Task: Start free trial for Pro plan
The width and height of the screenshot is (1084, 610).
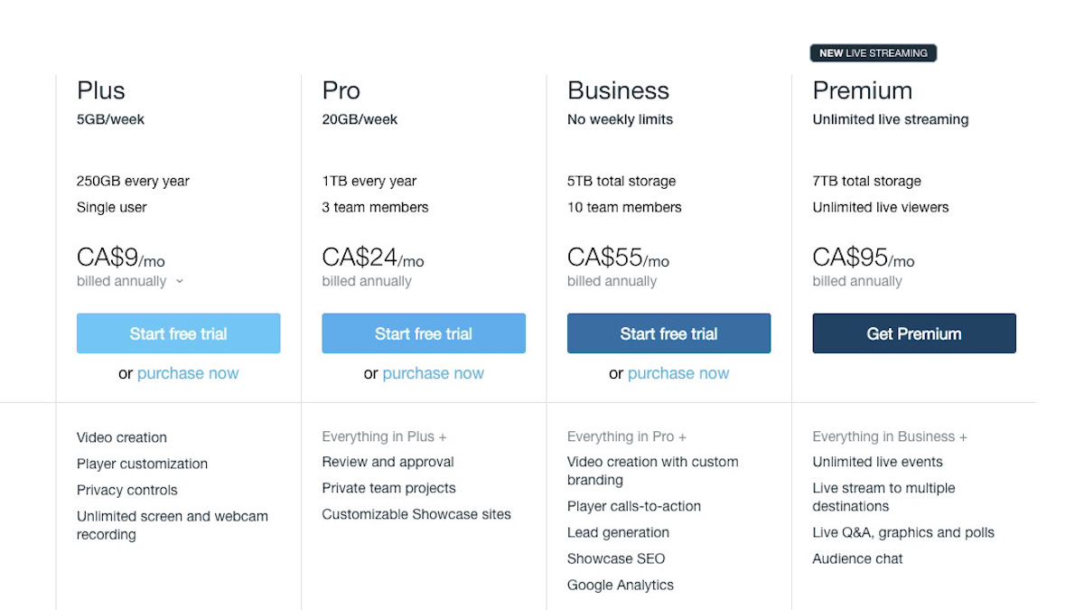Action: [424, 333]
